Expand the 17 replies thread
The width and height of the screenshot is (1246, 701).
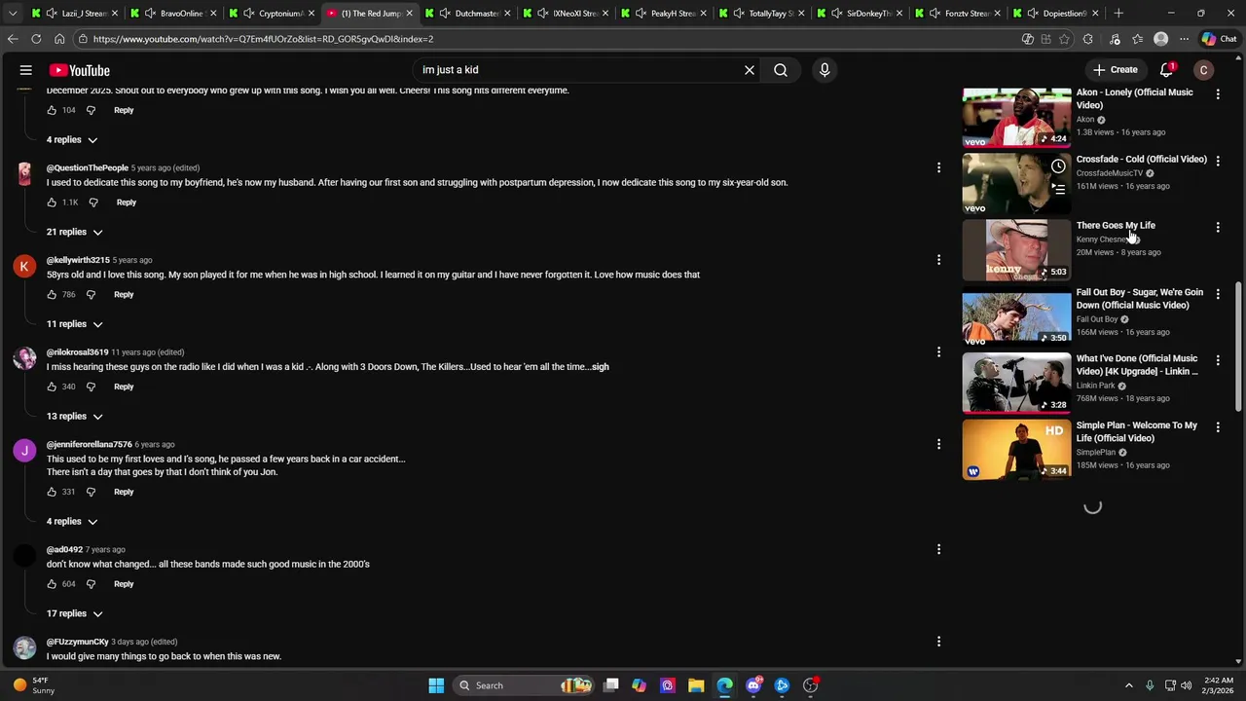pos(75,613)
